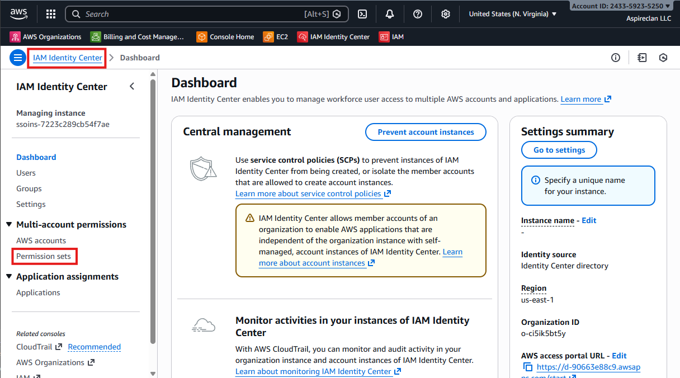The height and width of the screenshot is (378, 680).
Task: Collapse the Application assignments section
Action: point(9,276)
